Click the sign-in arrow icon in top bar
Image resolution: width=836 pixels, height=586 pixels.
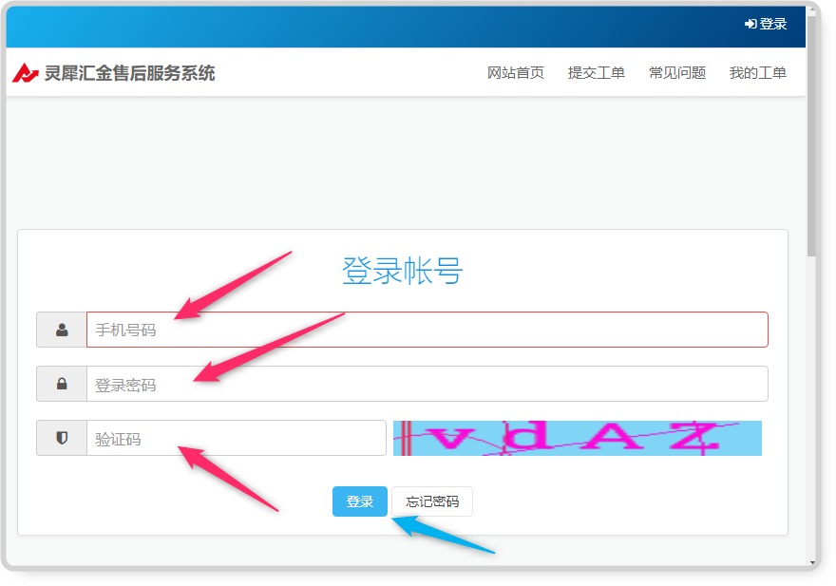(x=750, y=24)
